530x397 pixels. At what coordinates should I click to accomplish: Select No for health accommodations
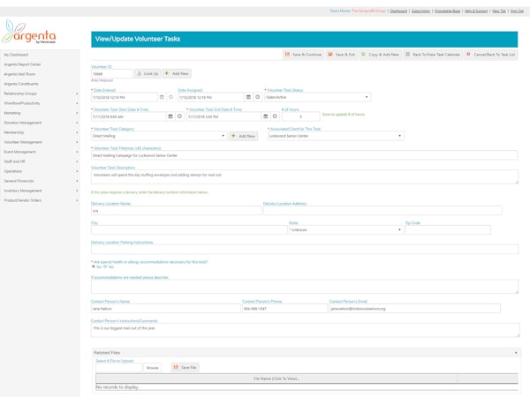(x=94, y=266)
